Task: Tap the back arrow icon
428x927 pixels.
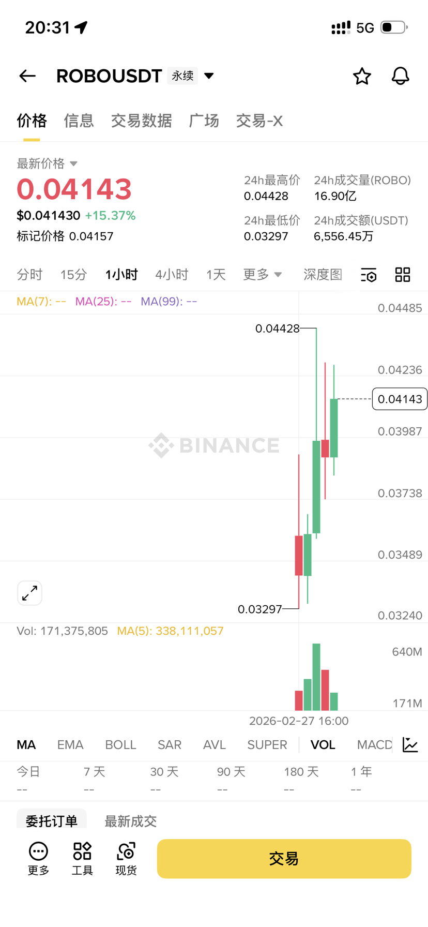Action: click(27, 76)
